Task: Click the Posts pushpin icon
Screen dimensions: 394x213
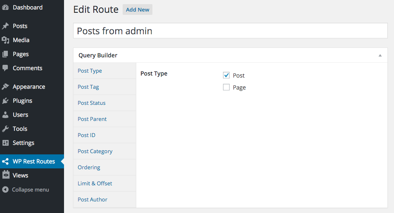Action: click(5, 26)
